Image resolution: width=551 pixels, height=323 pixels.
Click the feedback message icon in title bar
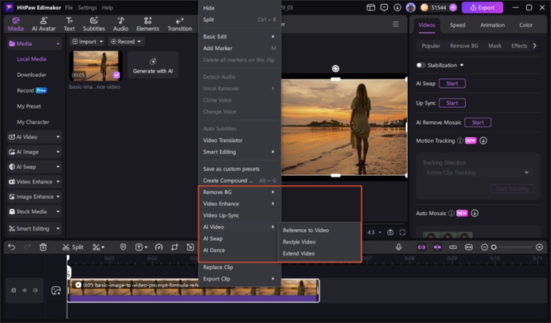click(x=384, y=7)
